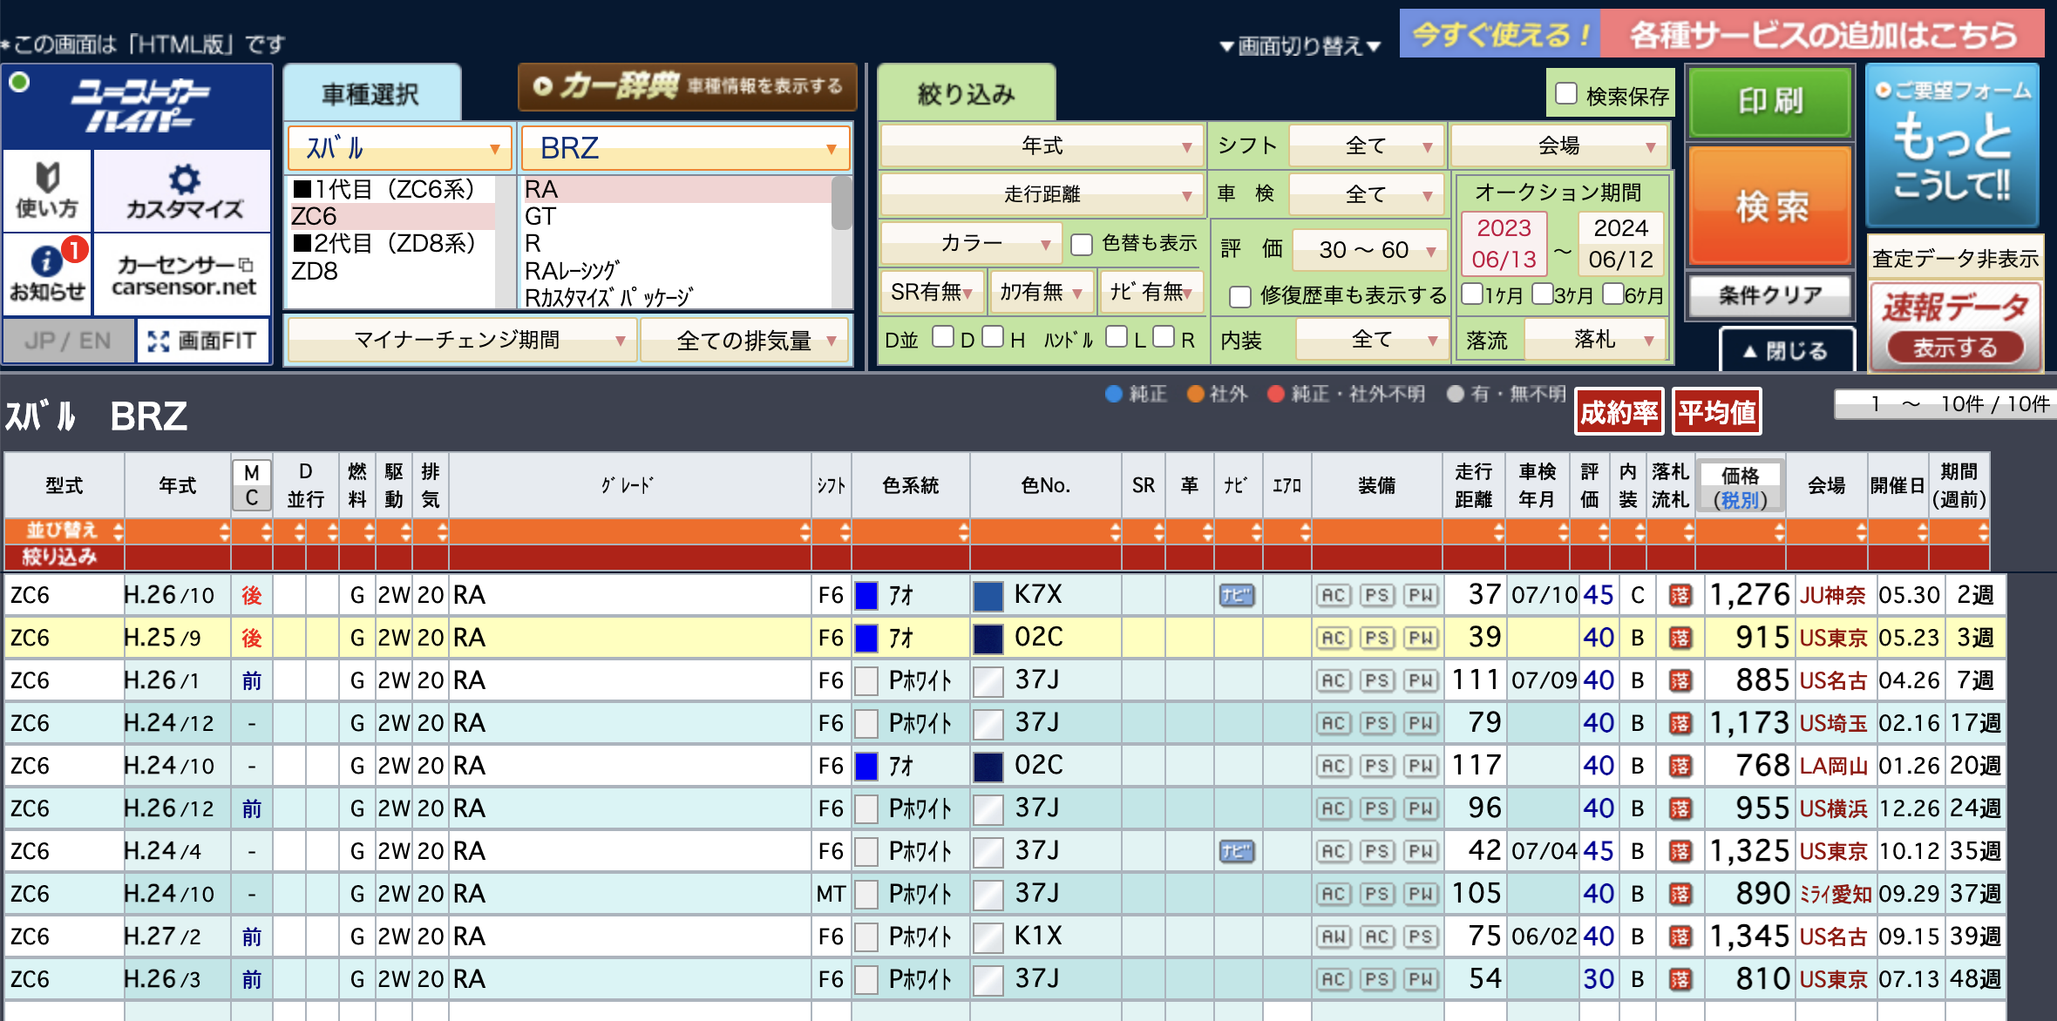The height and width of the screenshot is (1021, 2057).
Task: Click the 型式 column sort arrows
Action: [x=118, y=531]
